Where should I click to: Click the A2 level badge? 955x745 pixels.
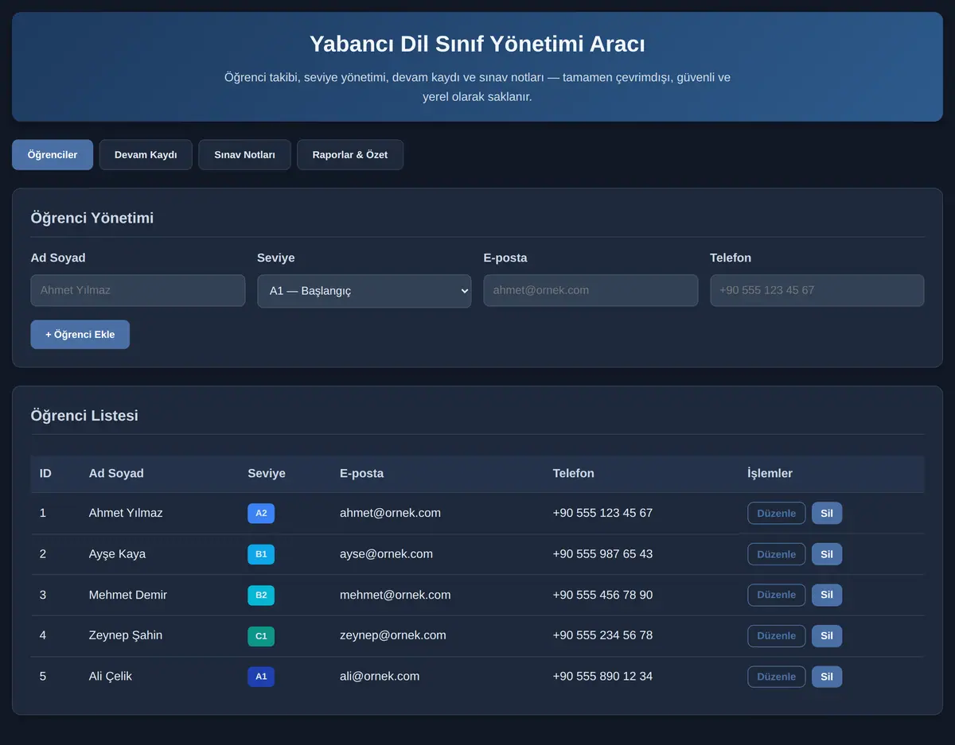click(x=261, y=514)
